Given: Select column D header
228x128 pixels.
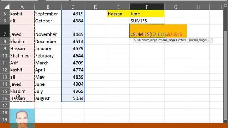Looking at the screenshot, I should (95, 7).
